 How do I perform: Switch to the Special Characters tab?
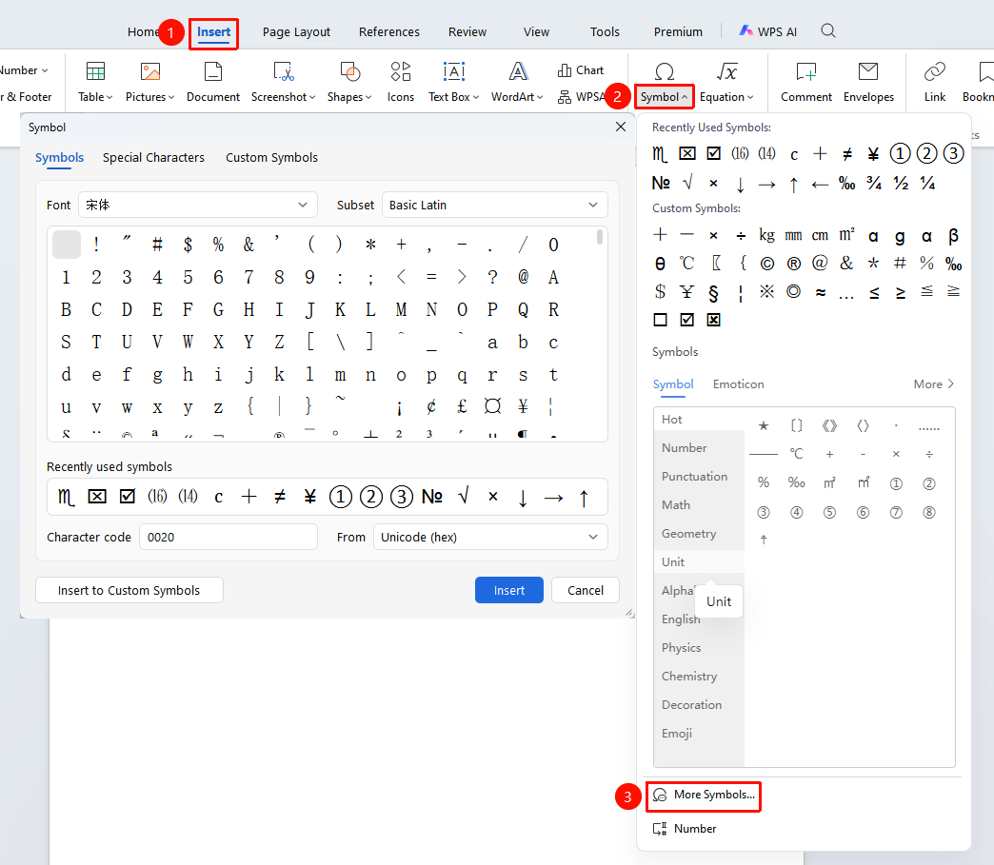coord(153,157)
